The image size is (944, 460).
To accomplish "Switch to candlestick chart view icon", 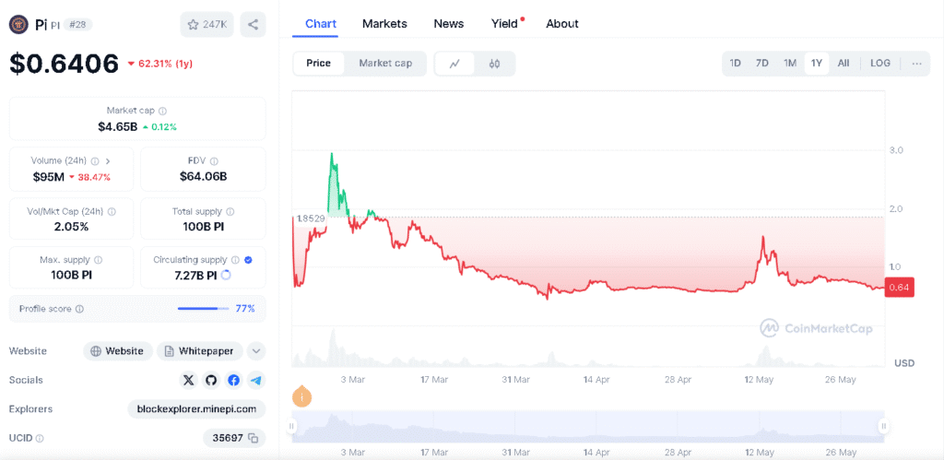I will click(x=494, y=64).
